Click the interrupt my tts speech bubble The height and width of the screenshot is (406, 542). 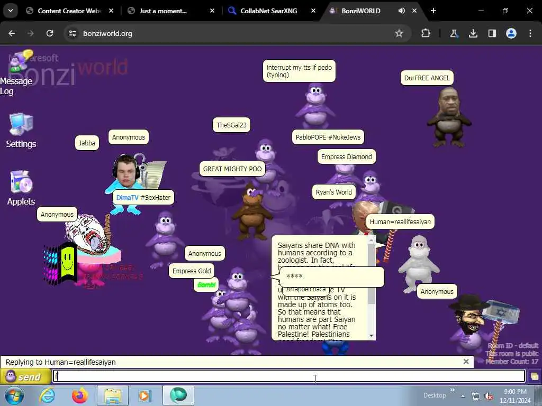[299, 71]
